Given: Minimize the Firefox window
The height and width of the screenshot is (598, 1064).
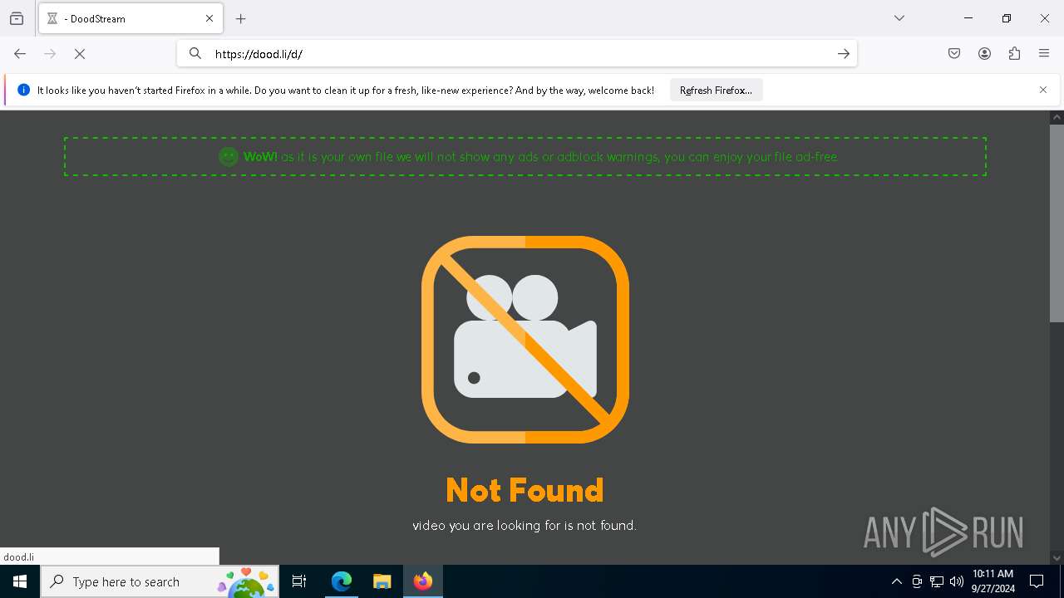Looking at the screenshot, I should (968, 18).
